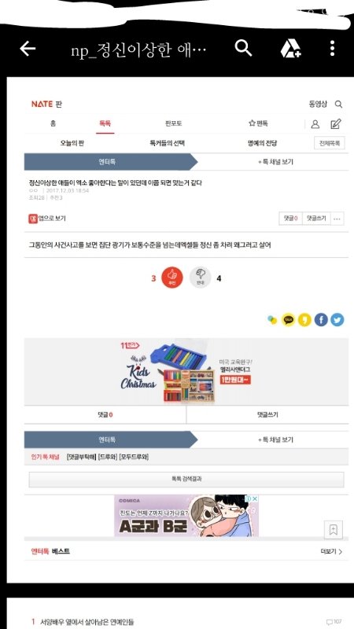Click the write post pencil icon

point(336,124)
